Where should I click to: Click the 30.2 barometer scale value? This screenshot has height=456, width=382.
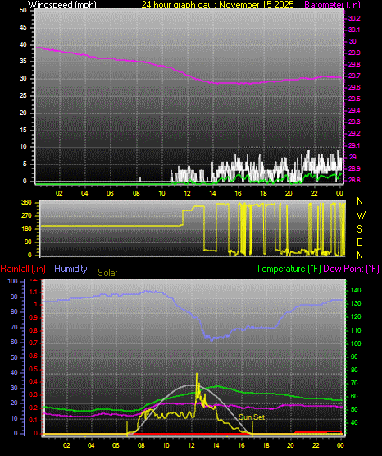[x=354, y=18]
